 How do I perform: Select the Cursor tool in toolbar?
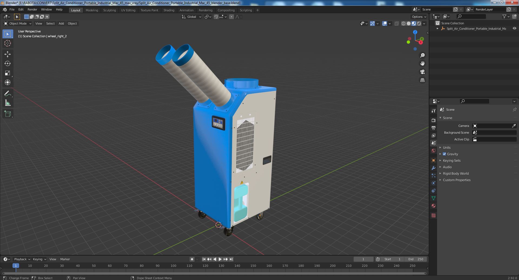tap(8, 43)
